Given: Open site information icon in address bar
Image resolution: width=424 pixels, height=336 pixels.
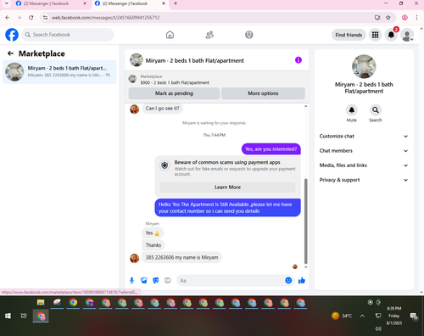Looking at the screenshot, I should 45,18.
